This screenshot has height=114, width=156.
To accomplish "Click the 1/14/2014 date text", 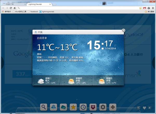I will point(110,48).
